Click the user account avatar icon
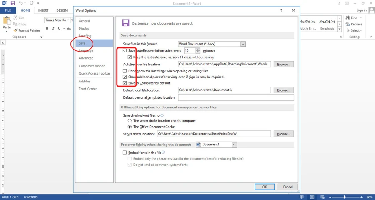This screenshot has width=375, height=200. [372, 10]
